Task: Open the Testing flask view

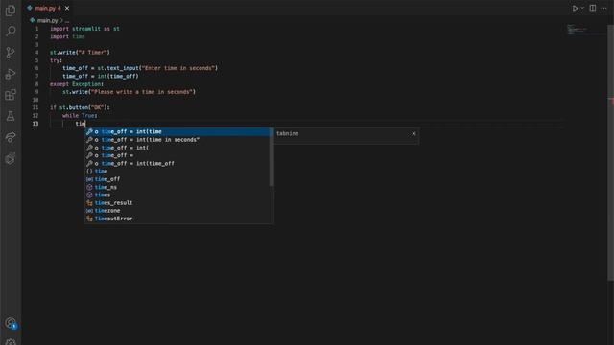Action: click(11, 116)
